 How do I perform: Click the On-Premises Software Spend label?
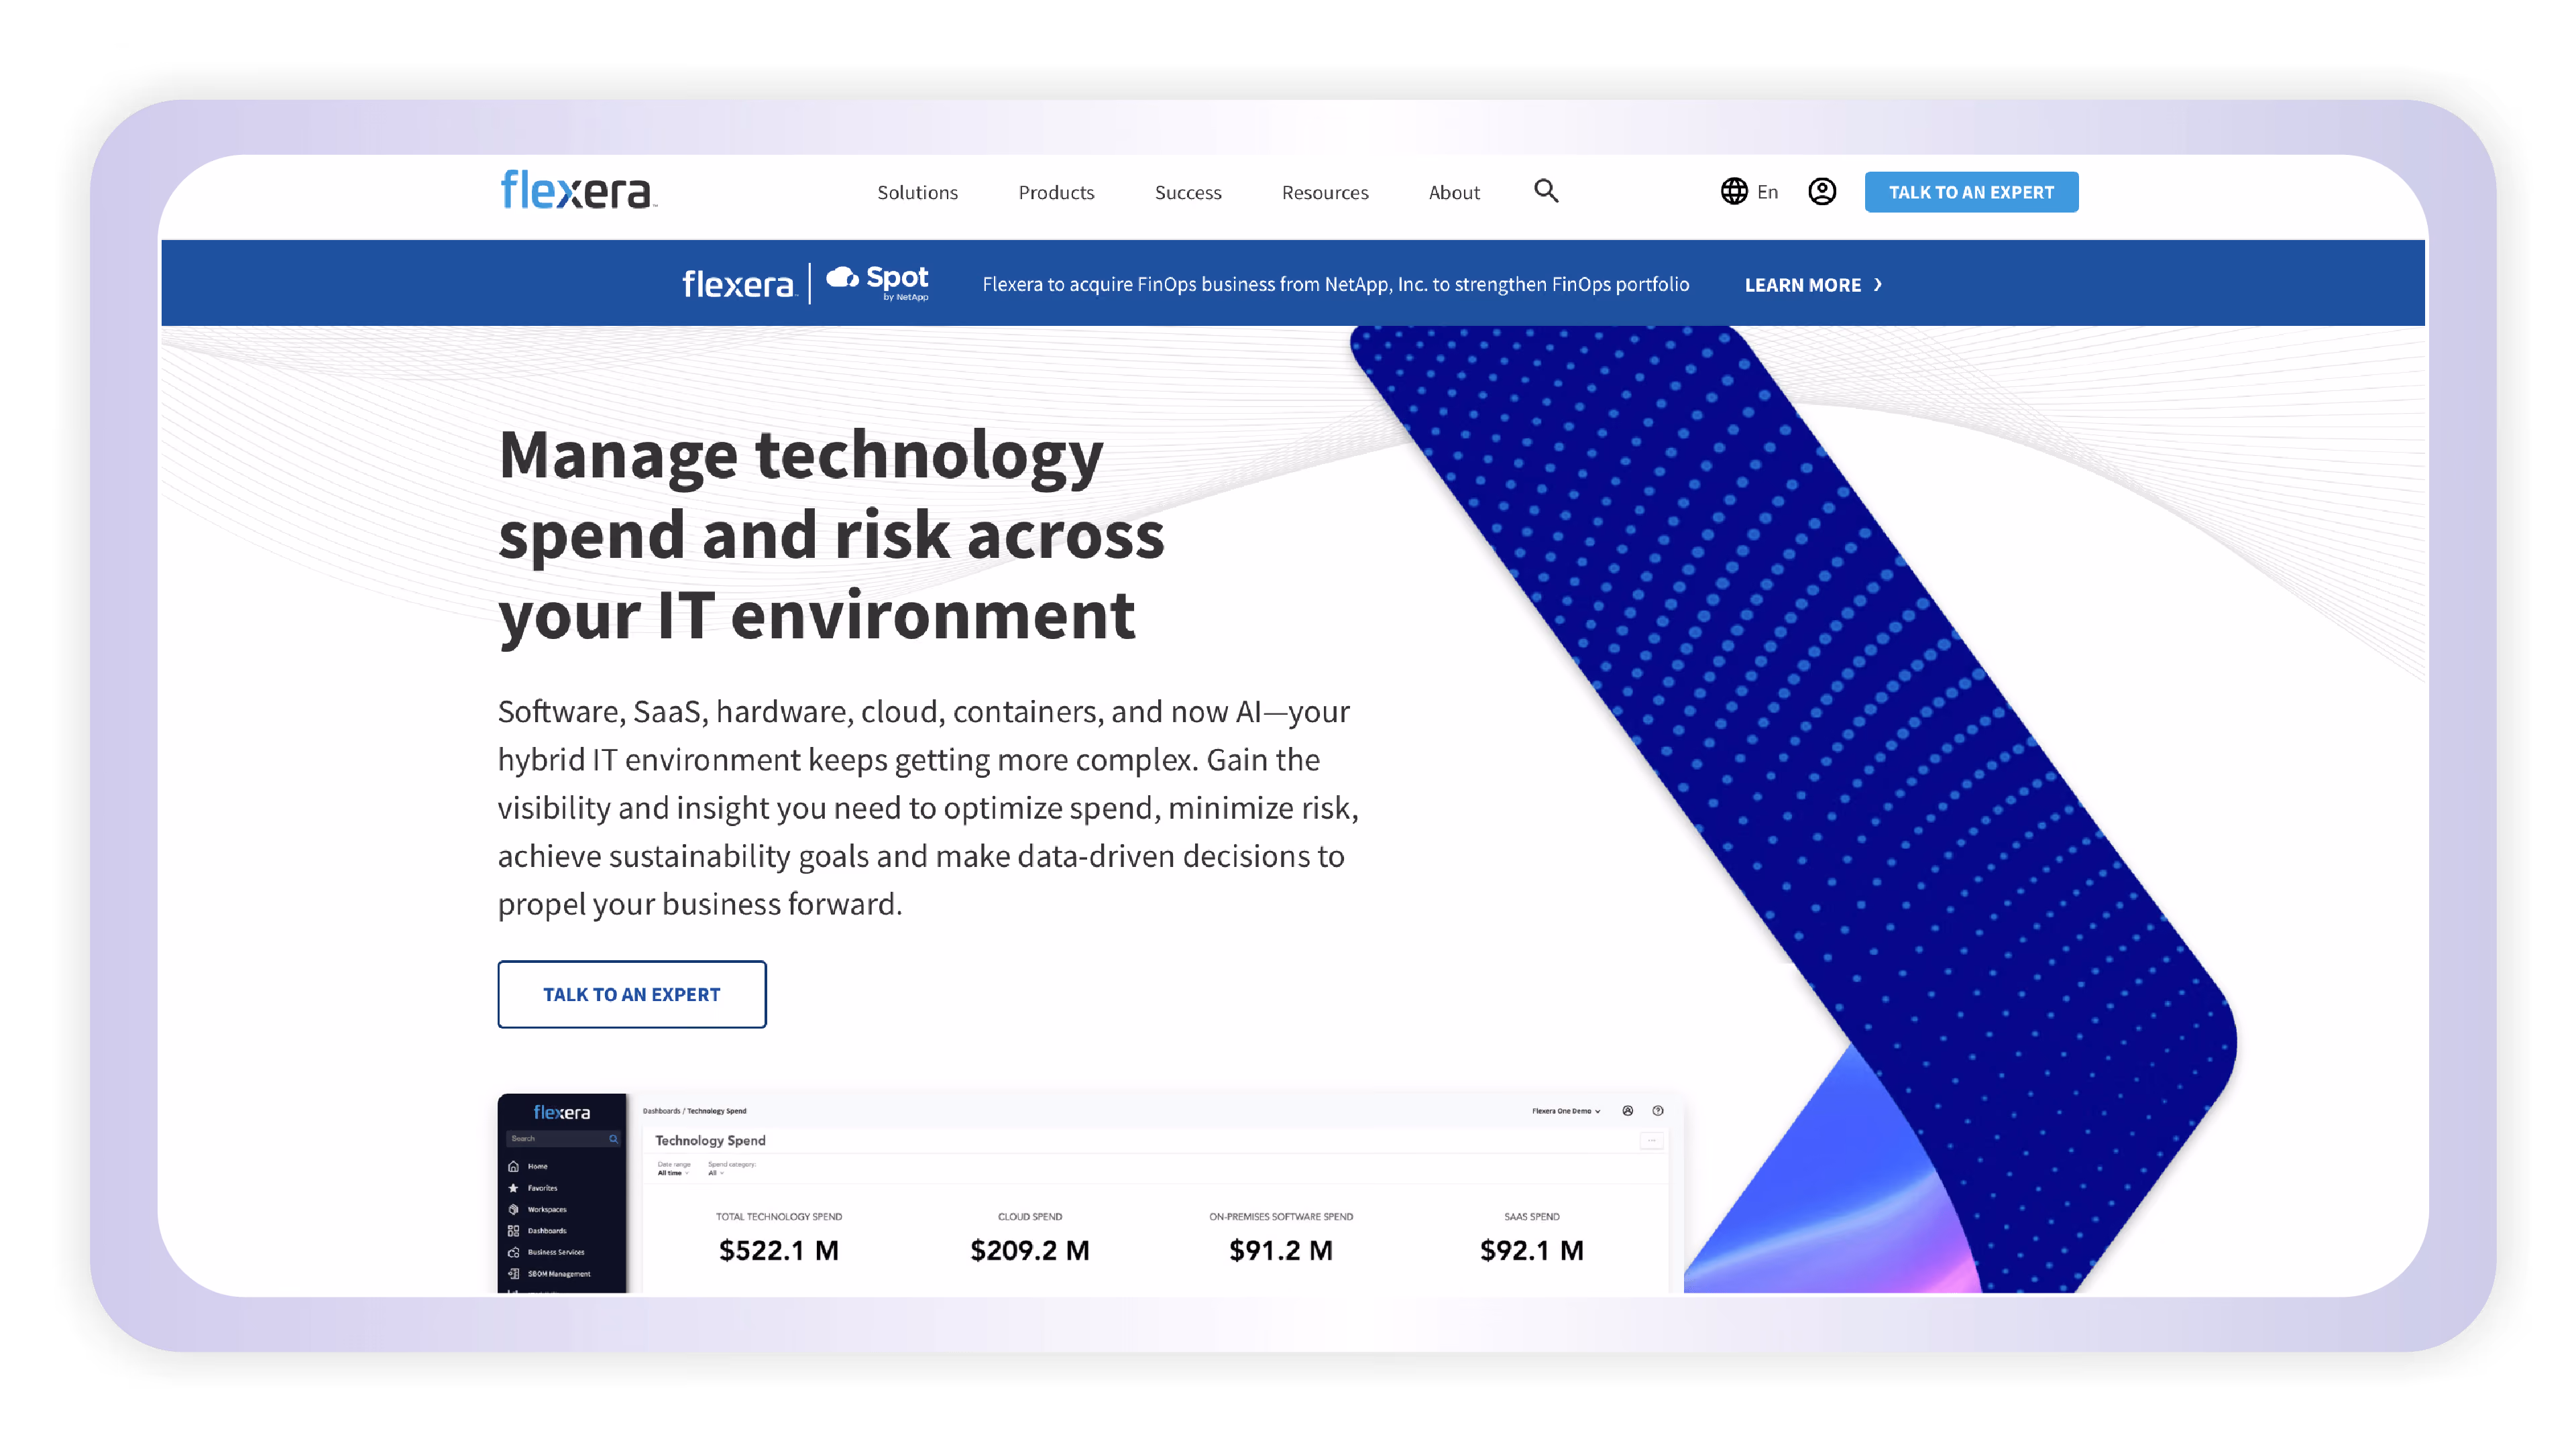point(1281,1217)
